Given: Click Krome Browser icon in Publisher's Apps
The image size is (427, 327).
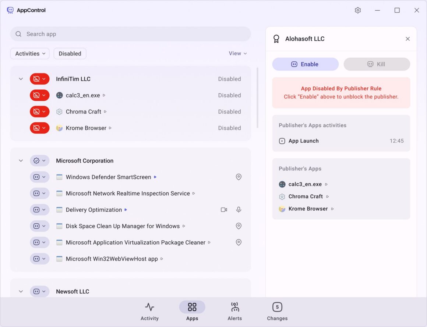Looking at the screenshot, I should tap(282, 209).
